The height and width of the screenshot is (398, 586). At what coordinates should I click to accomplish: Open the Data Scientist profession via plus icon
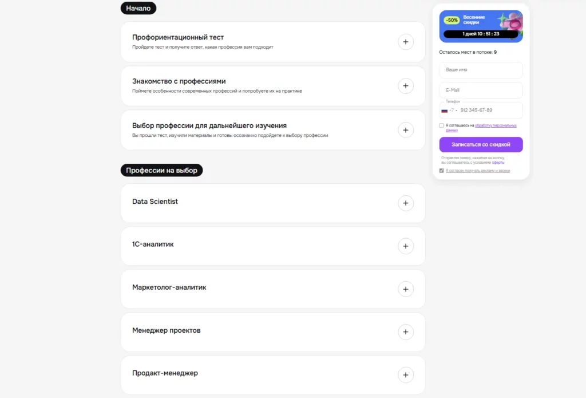click(x=406, y=203)
